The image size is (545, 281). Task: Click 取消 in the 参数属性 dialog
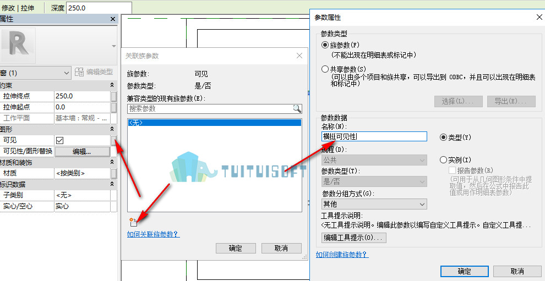(517, 272)
